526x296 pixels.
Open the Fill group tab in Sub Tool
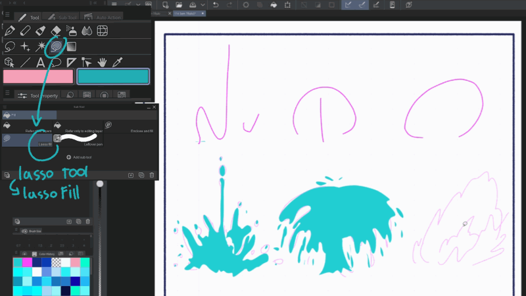pyautogui.click(x=29, y=115)
